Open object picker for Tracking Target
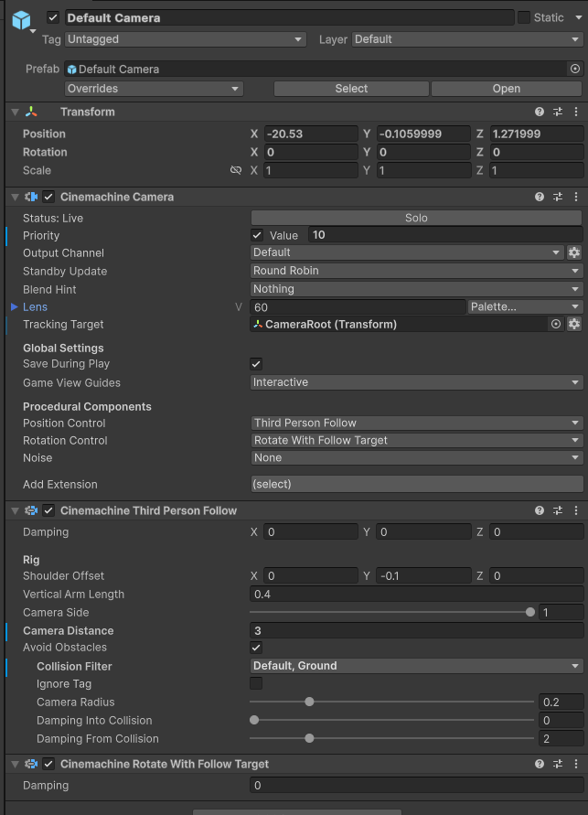The image size is (588, 815). click(x=556, y=325)
